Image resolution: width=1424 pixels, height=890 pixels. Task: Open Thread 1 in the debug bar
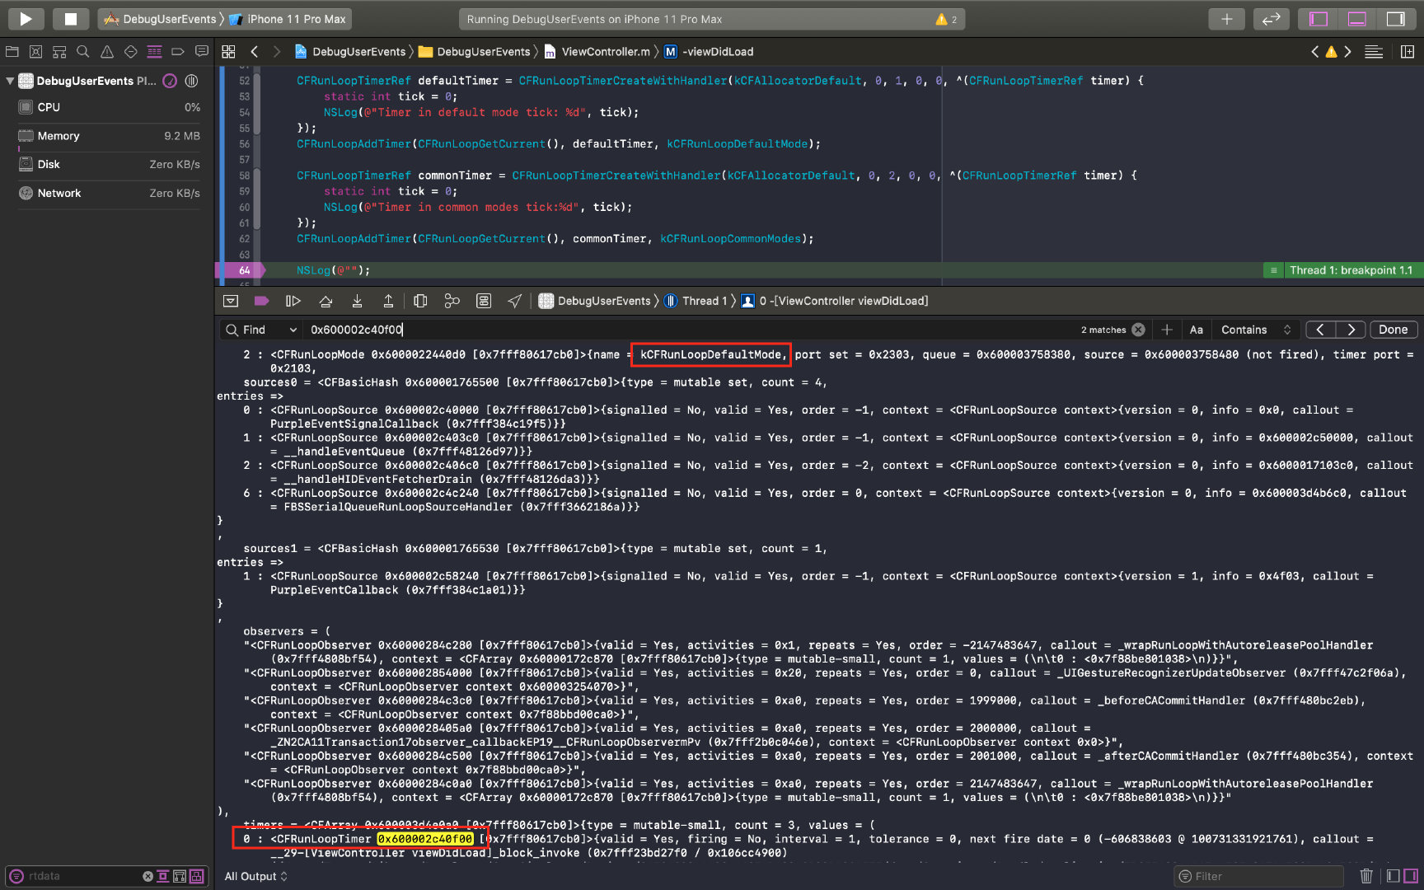coord(696,301)
